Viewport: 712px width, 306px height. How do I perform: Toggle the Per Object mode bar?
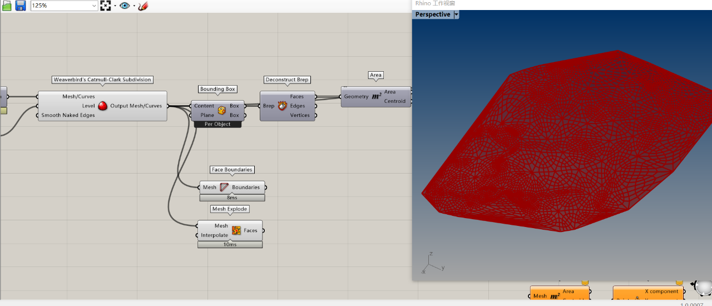click(217, 124)
